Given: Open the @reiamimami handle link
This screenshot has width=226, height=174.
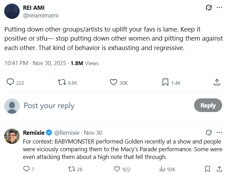Looking at the screenshot, I should point(40,15).
